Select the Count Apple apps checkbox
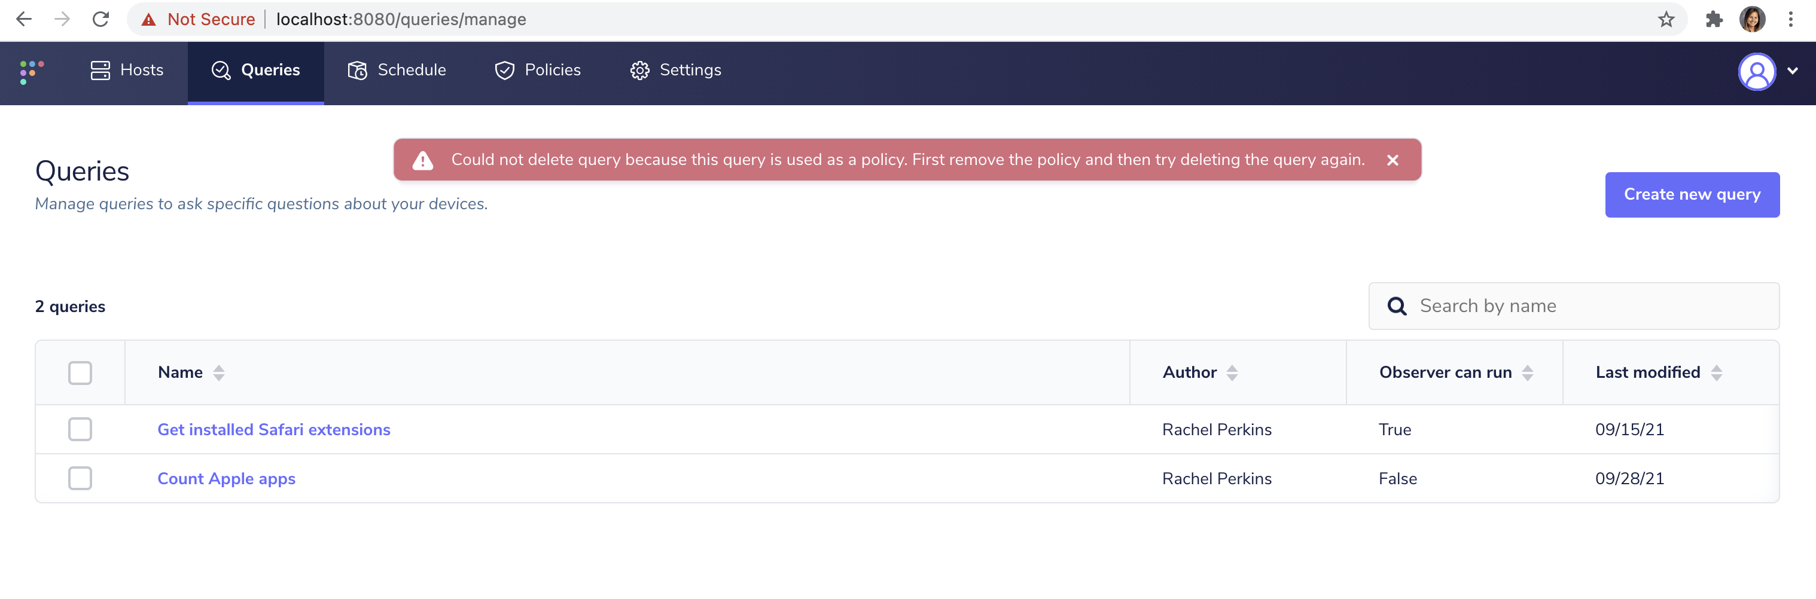This screenshot has width=1816, height=599. click(x=80, y=478)
